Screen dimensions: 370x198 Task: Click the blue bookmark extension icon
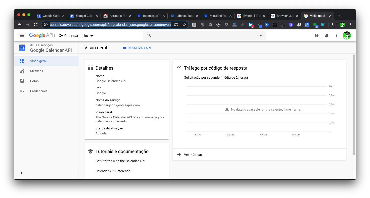(267, 25)
